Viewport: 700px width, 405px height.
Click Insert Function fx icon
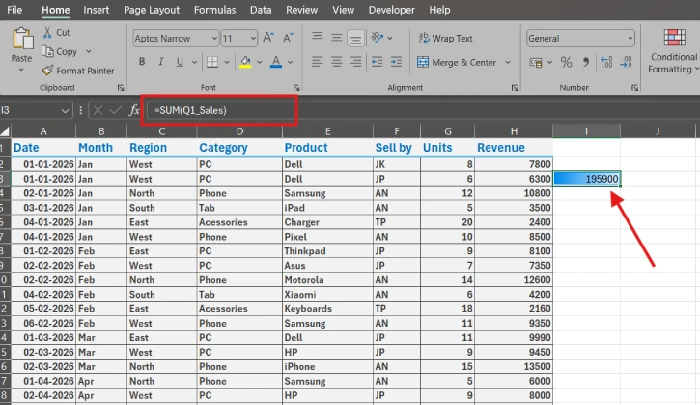134,110
